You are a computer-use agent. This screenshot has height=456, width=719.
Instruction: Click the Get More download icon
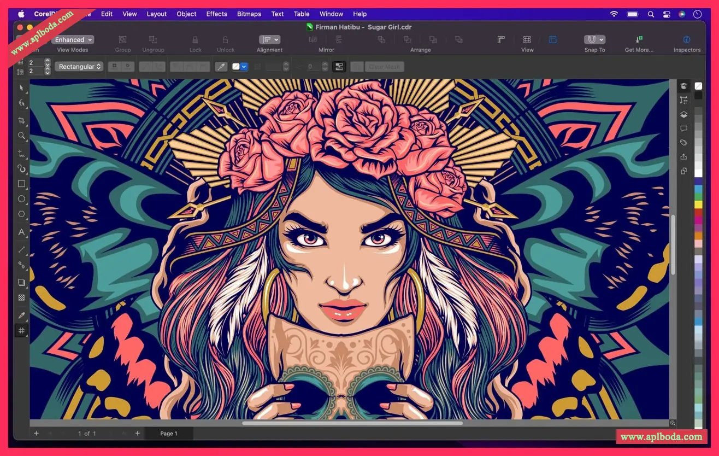pos(639,40)
